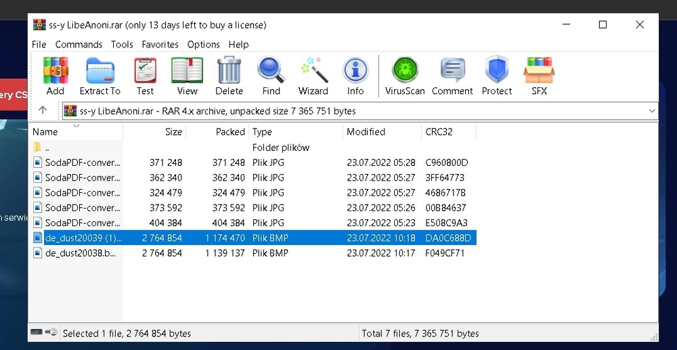Click 'Selected 1 file' status text
This screenshot has height=350, width=677.
pyautogui.click(x=127, y=333)
